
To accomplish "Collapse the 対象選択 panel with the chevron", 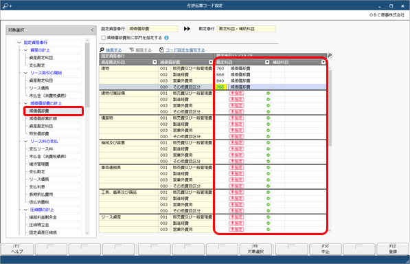I will [92, 30].
